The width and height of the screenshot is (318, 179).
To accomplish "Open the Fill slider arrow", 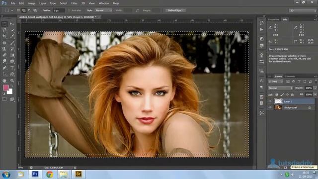I will coord(315,94).
